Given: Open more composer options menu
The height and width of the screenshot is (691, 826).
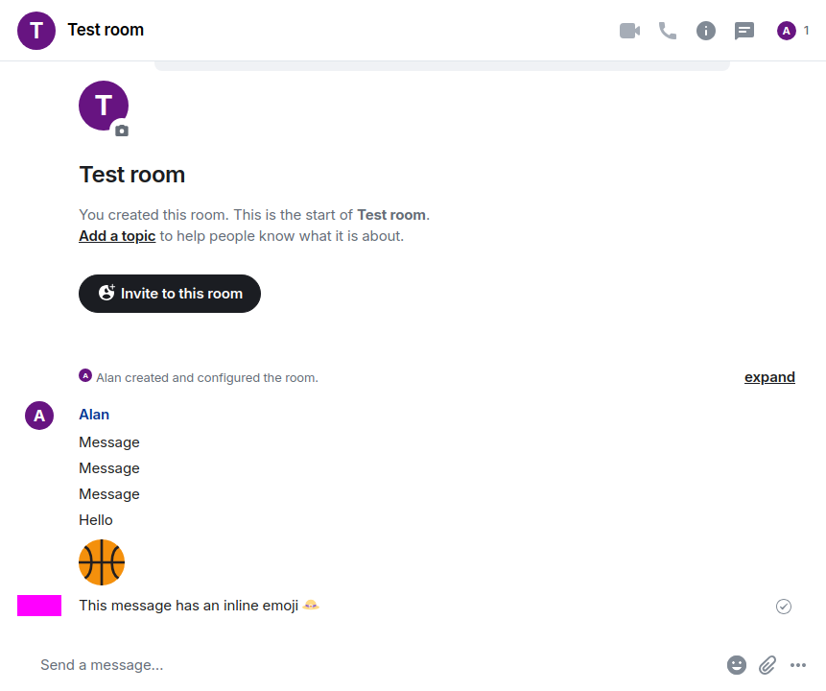Looking at the screenshot, I should pyautogui.click(x=798, y=665).
